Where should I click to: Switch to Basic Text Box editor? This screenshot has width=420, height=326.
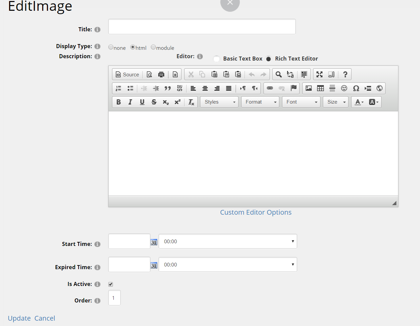[217, 59]
